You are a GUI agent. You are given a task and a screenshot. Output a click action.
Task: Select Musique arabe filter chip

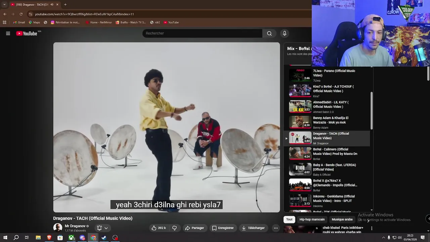click(x=342, y=219)
